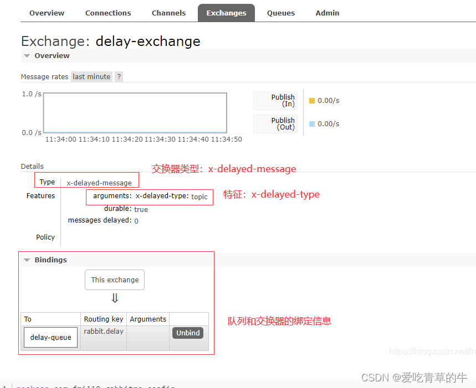Click the 'Policy' row label
Viewport: 476px width, 388px height.
(45, 237)
